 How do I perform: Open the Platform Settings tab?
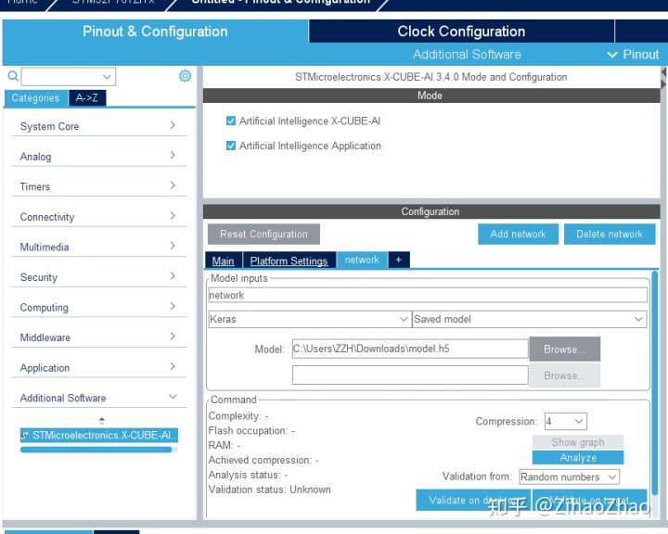pyautogui.click(x=289, y=261)
